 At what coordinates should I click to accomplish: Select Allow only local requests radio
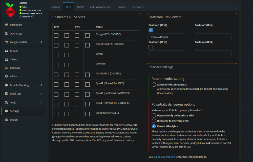(154, 85)
